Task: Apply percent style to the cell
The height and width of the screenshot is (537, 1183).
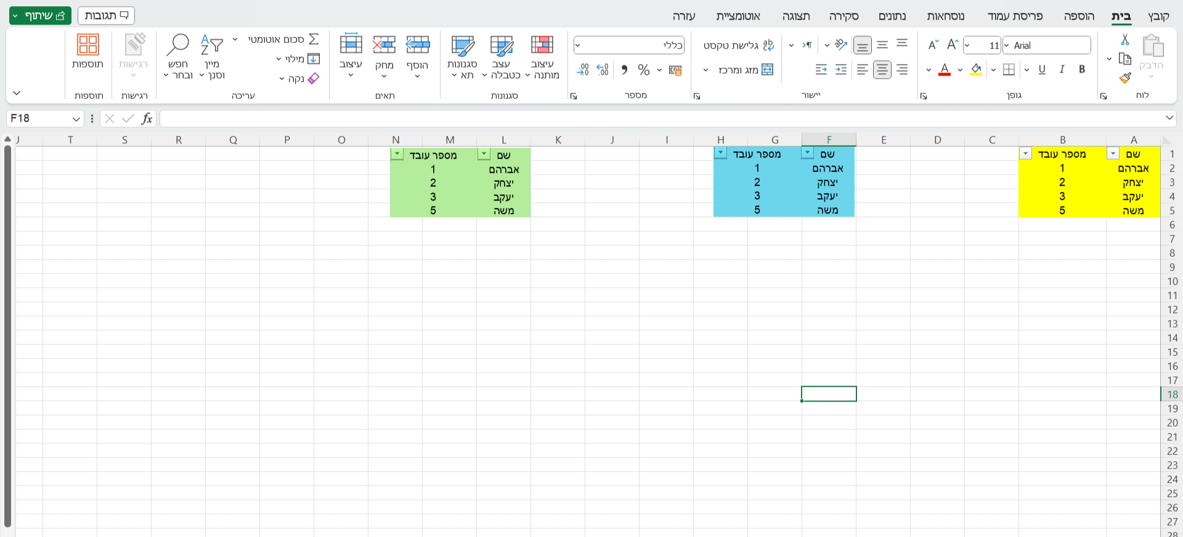Action: [644, 70]
